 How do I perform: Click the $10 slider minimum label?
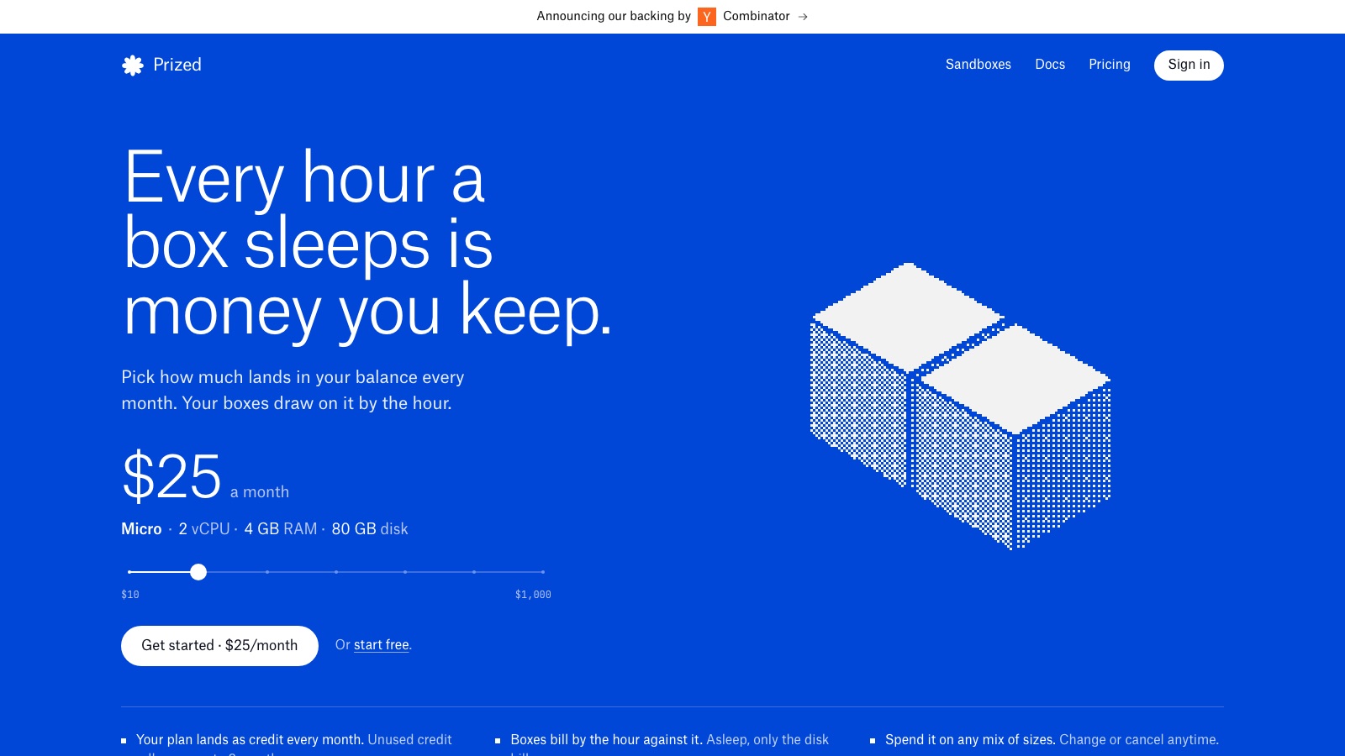(130, 595)
